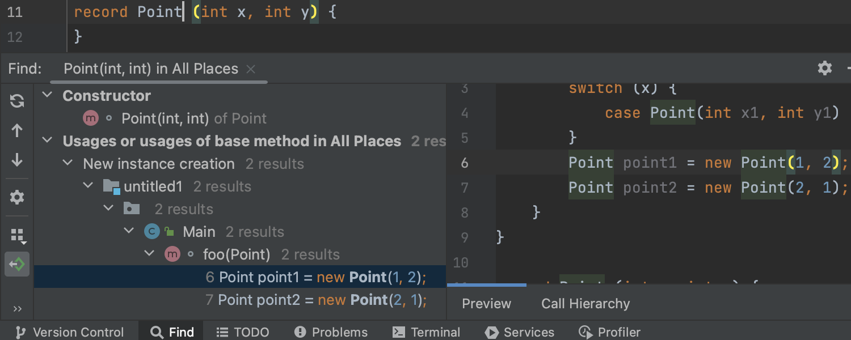
Task: Close the Point(int, int) in All Places tab
Action: 251,69
